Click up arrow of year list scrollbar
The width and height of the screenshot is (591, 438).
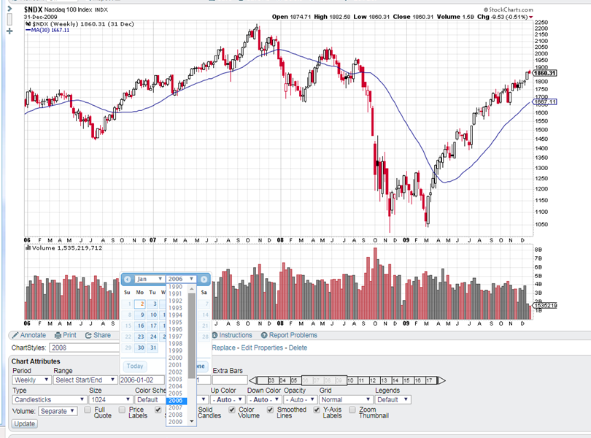(191, 289)
